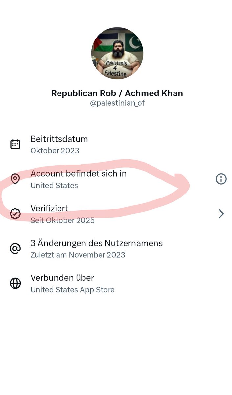Click the verified badge icon

[15, 214]
